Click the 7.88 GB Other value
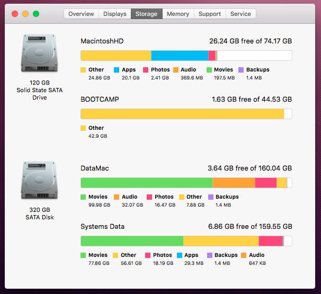Viewport: 321px width, 294px height. pos(195,205)
